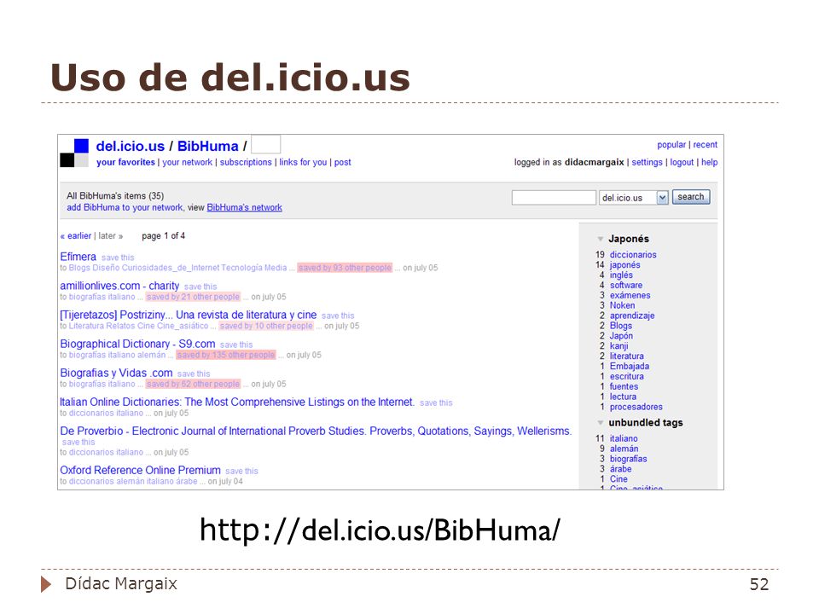The height and width of the screenshot is (614, 819).
Task: Open the popular links page
Action: [671, 145]
